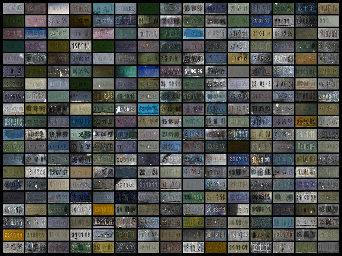Open the gray 21 11 01 thumbnail

[x=35, y=147]
